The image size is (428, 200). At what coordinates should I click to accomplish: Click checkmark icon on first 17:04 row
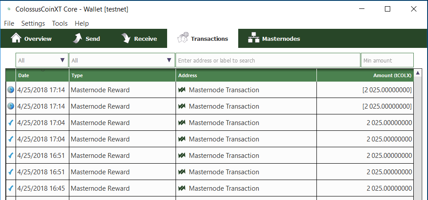pos(11,123)
